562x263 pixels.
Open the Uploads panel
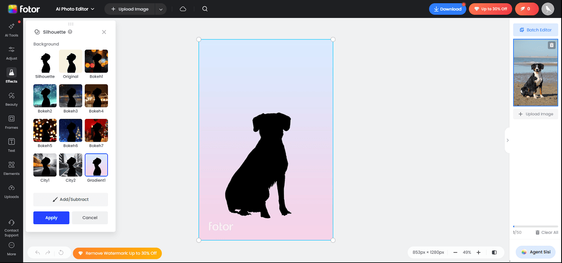12,191
